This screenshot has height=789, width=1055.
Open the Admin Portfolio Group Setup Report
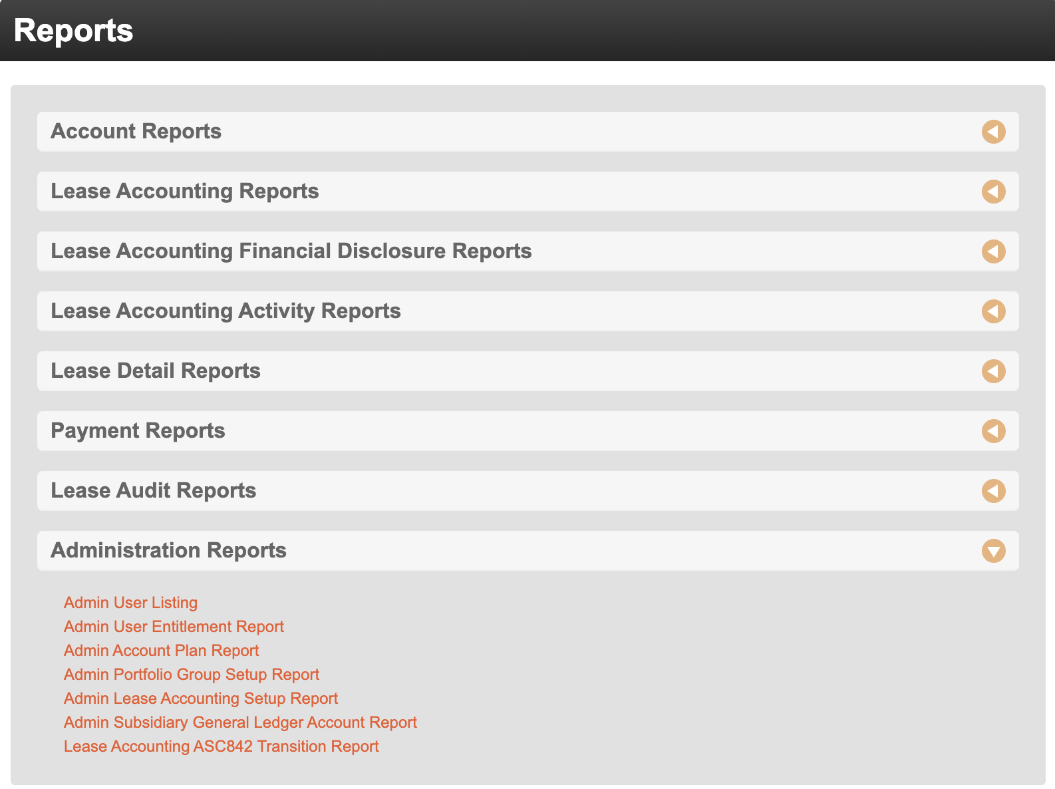tap(192, 675)
